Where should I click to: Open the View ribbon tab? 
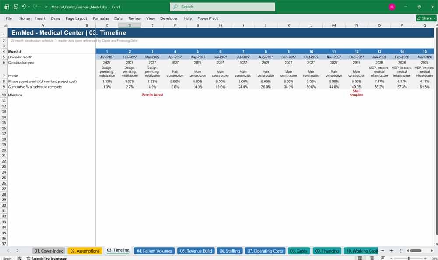tap(151, 18)
